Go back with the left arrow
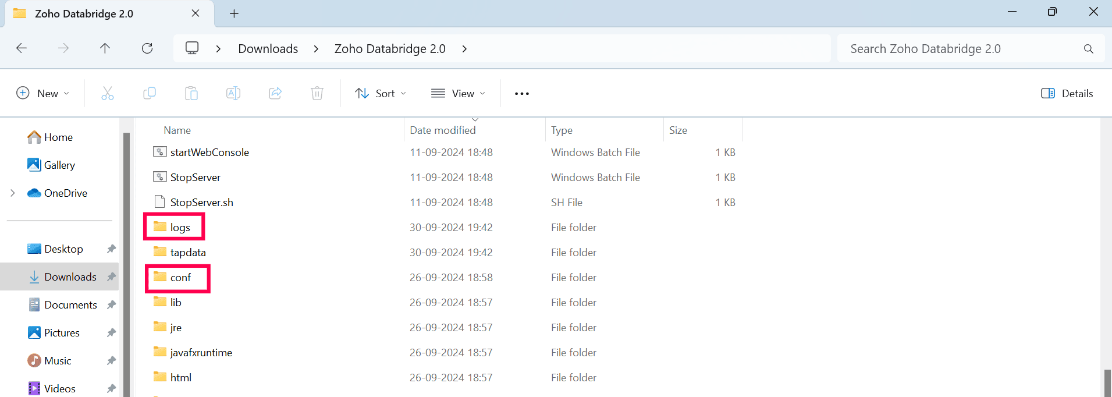The height and width of the screenshot is (397, 1112). tap(22, 48)
